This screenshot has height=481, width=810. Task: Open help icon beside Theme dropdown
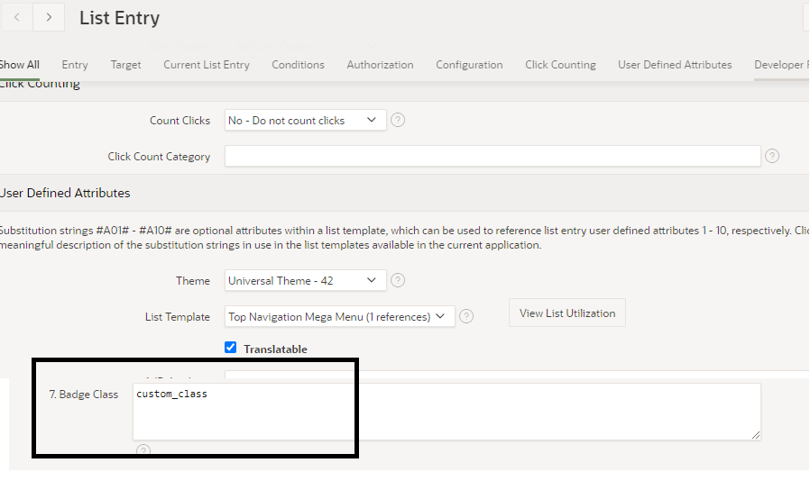398,280
